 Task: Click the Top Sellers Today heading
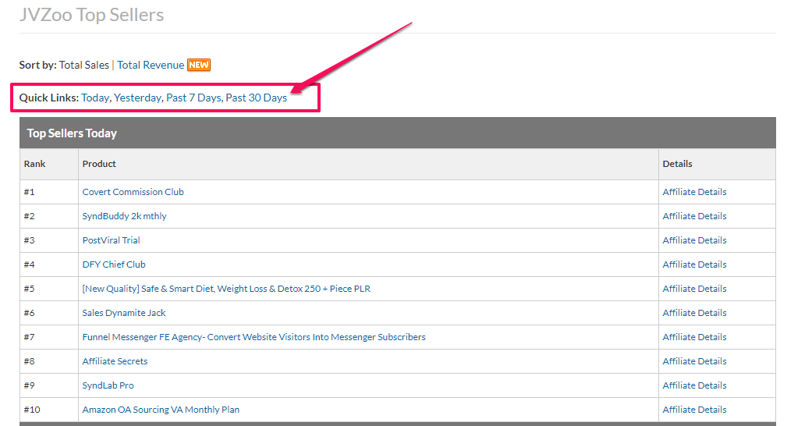point(72,133)
